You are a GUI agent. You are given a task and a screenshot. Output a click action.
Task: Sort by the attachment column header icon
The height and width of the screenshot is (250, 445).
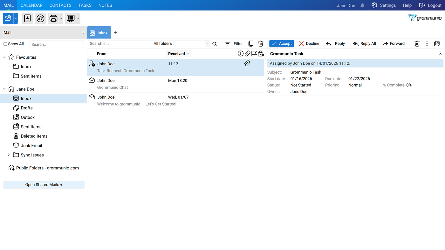247,54
